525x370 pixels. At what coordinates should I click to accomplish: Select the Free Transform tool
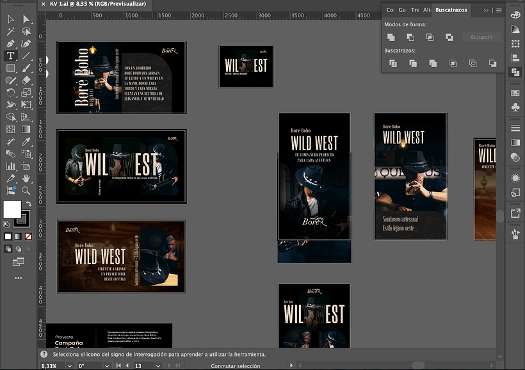pos(26,105)
